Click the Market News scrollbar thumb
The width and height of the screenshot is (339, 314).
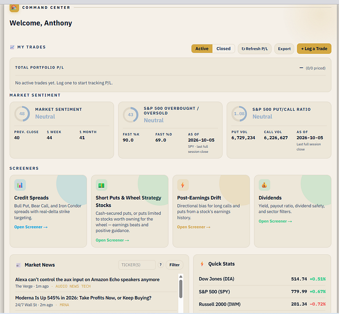click(181, 289)
